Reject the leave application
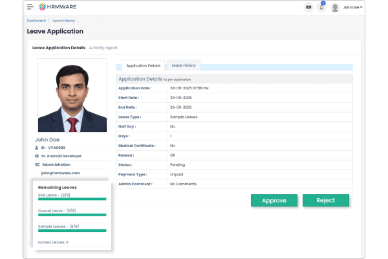Screen dimensions: 388x259 click(325, 200)
